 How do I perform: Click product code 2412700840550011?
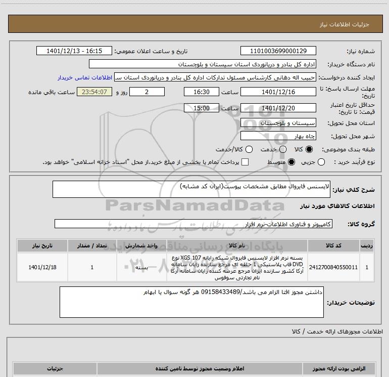[x=333, y=267]
